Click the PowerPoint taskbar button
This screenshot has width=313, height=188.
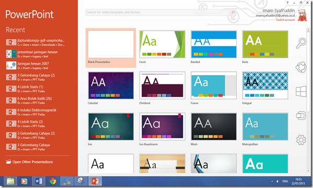point(95,181)
